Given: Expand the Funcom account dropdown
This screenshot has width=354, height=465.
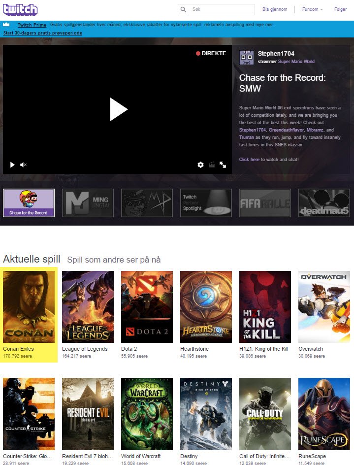Looking at the screenshot, I should pos(313,9).
